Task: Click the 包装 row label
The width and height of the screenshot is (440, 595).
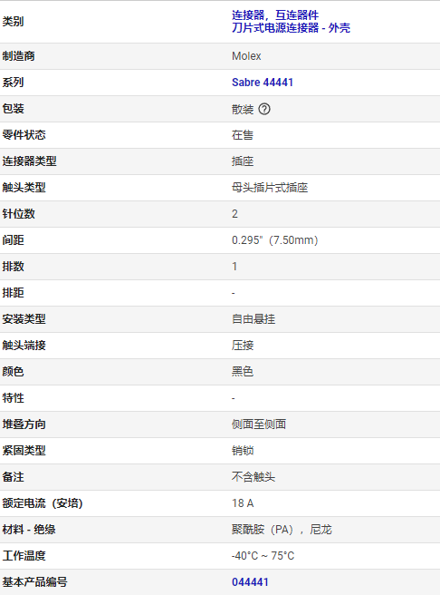Action: (14, 109)
